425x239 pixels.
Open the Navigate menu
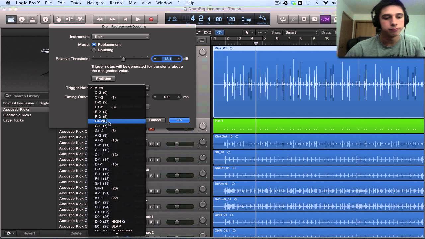(96, 3)
